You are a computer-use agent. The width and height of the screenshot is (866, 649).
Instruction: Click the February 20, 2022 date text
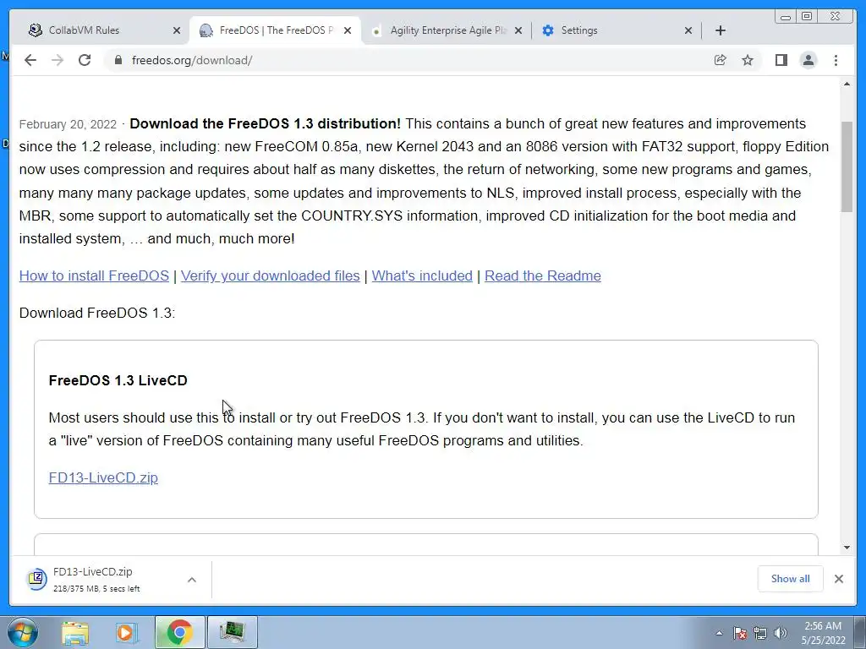[68, 124]
